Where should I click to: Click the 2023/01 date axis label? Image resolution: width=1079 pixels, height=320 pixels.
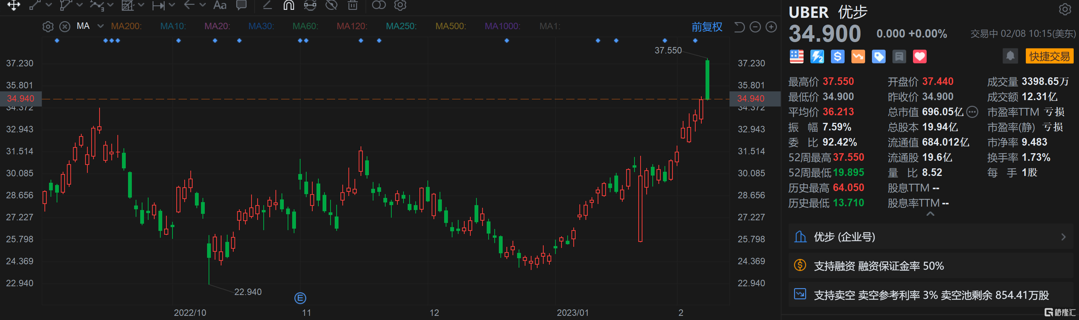click(x=572, y=312)
